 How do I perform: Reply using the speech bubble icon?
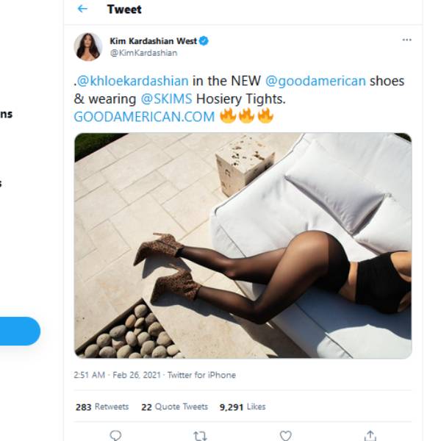coord(115,435)
